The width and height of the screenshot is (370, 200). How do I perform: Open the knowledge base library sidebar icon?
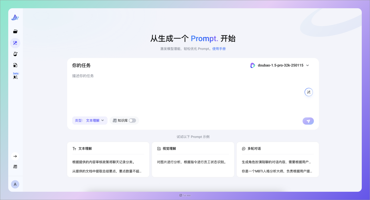click(15, 167)
